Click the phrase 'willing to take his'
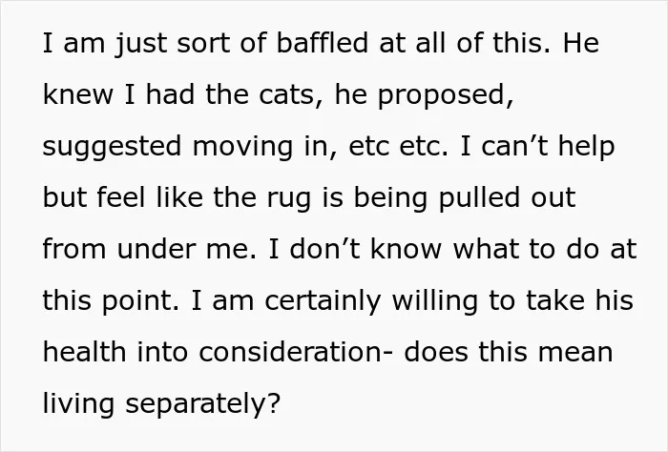Screen dimensions: 668x452 click(x=512, y=302)
